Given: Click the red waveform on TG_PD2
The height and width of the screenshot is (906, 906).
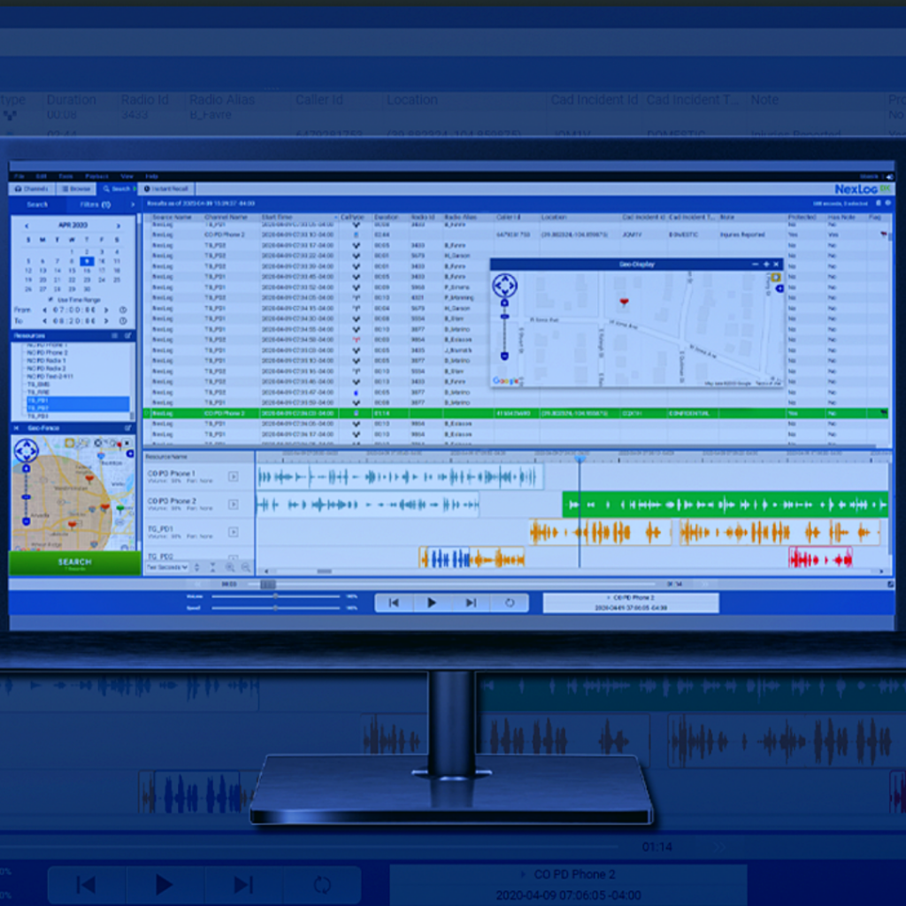Looking at the screenshot, I should pos(820,559).
